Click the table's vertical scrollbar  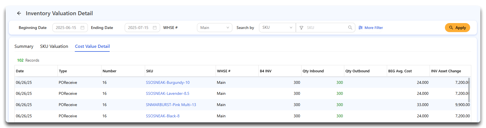pyautogui.click(x=469, y=90)
